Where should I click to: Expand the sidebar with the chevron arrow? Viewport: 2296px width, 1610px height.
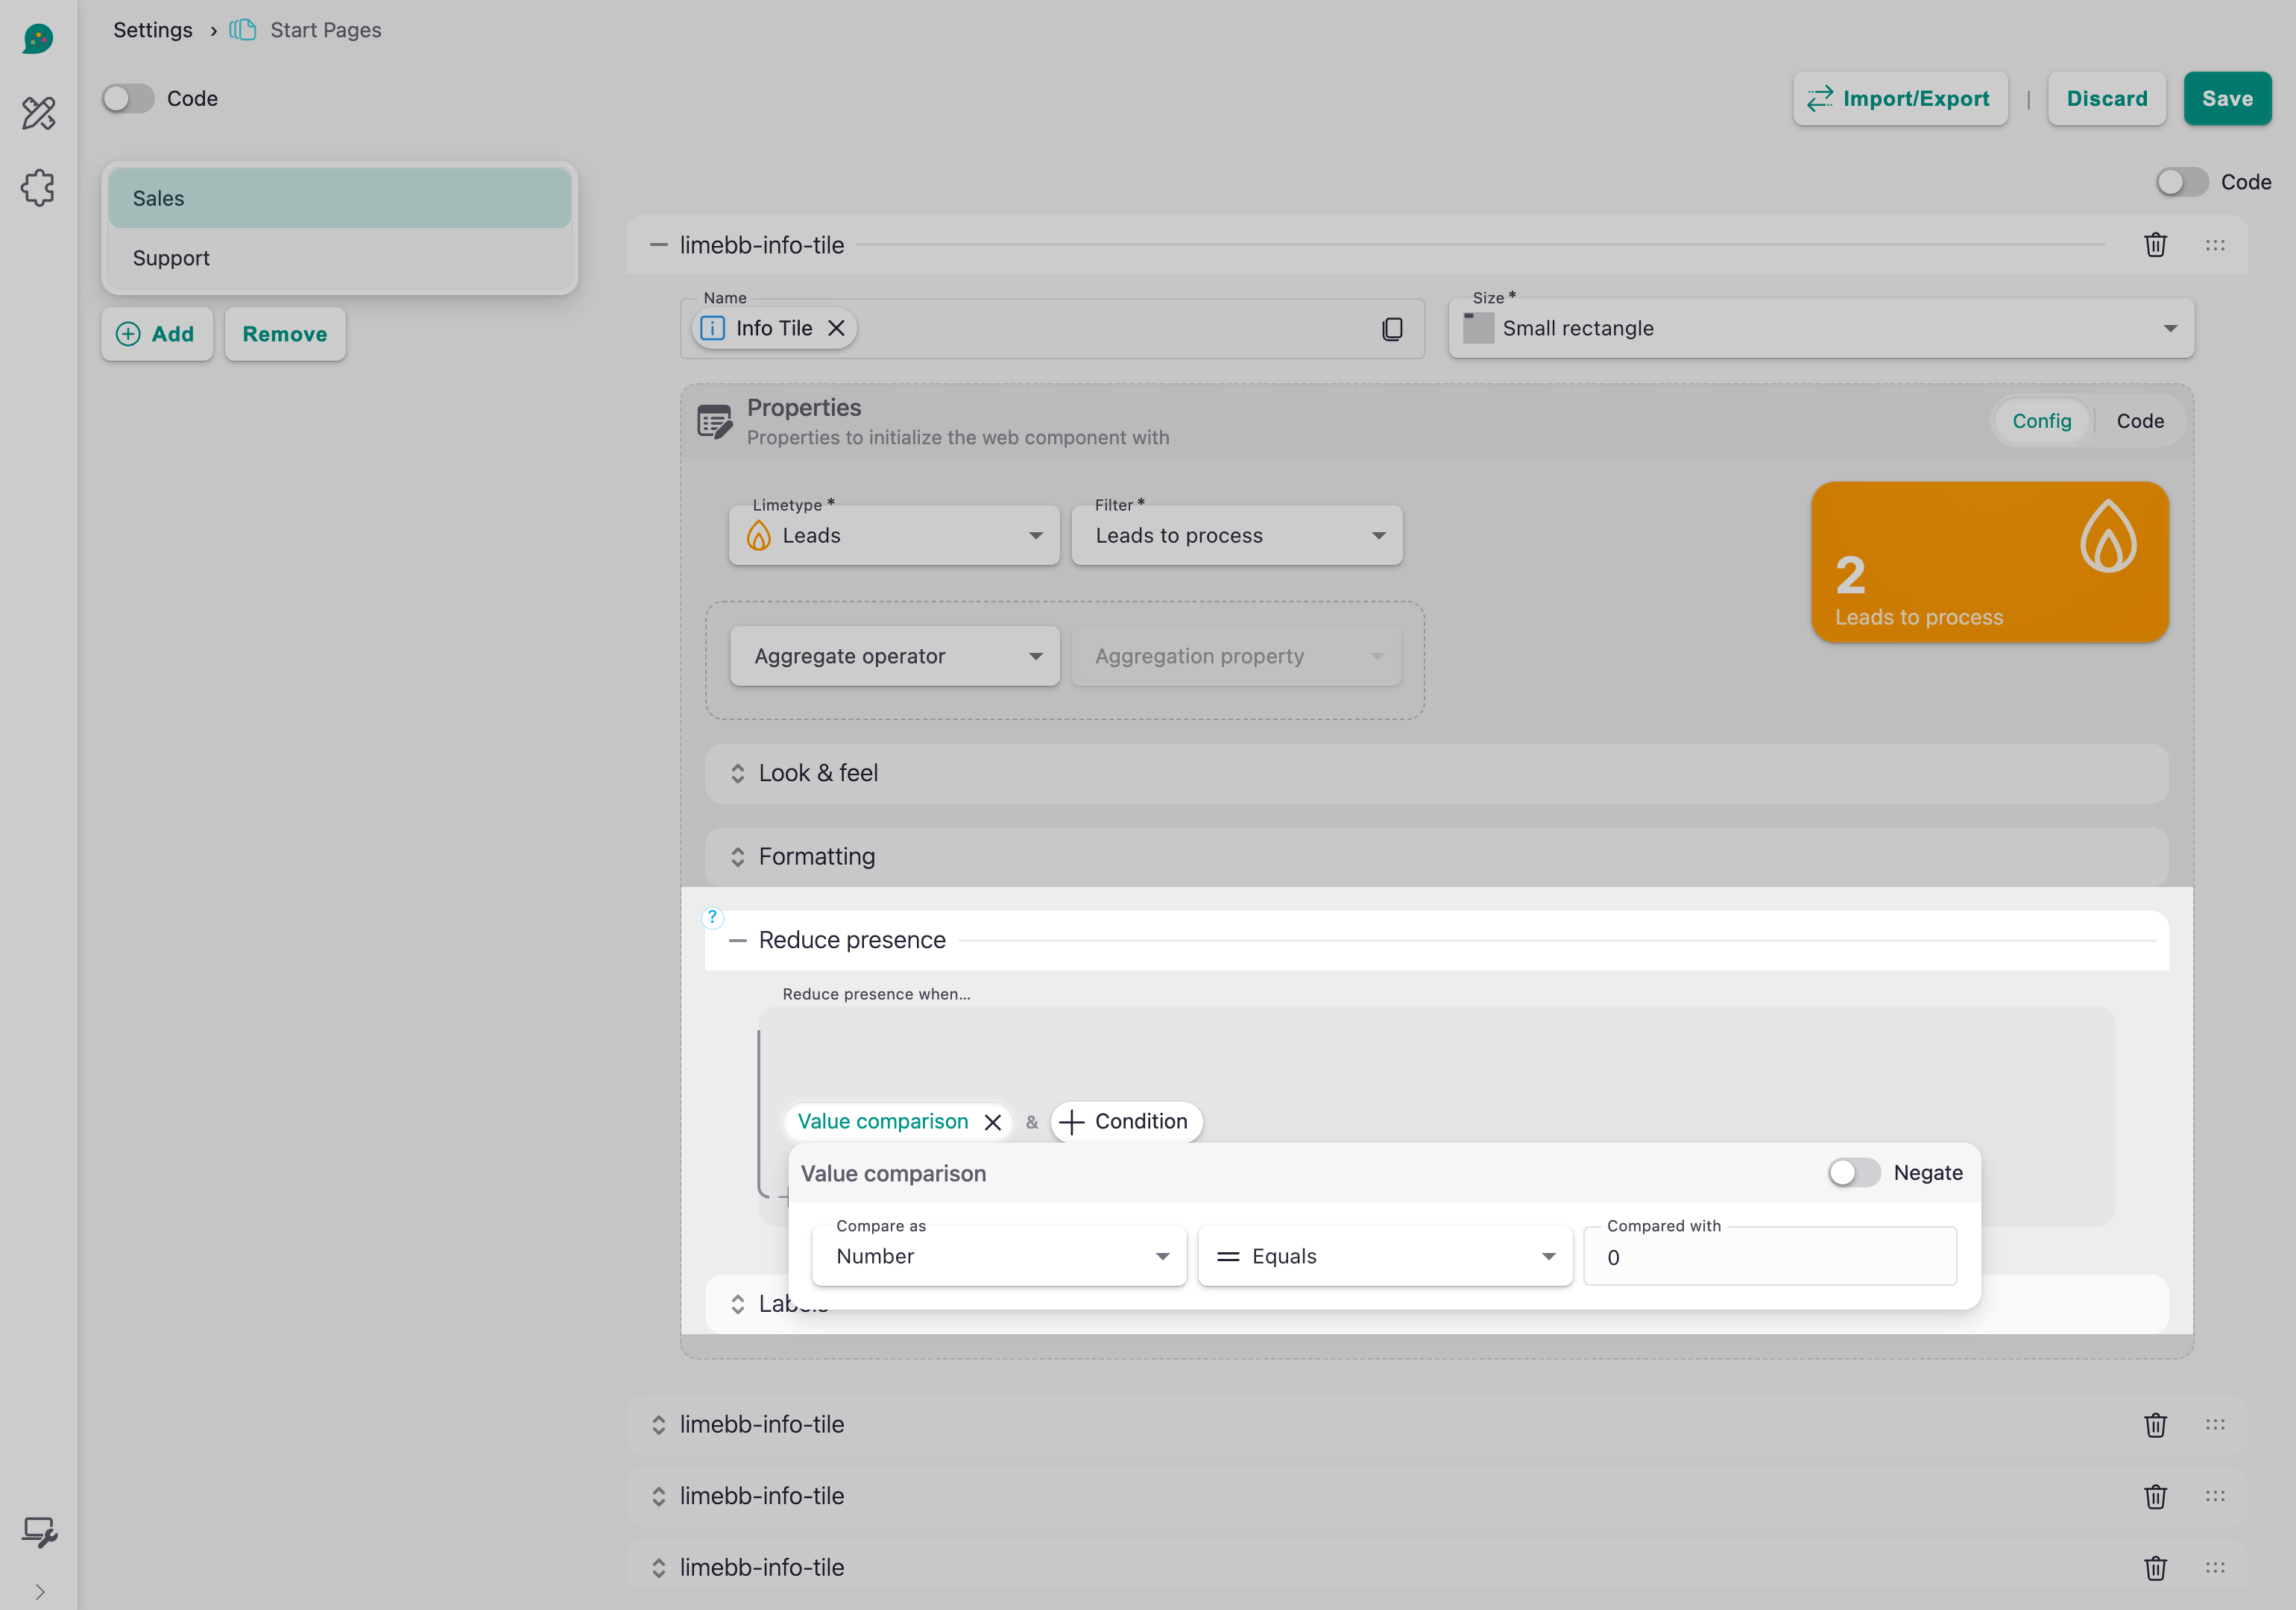[x=39, y=1592]
